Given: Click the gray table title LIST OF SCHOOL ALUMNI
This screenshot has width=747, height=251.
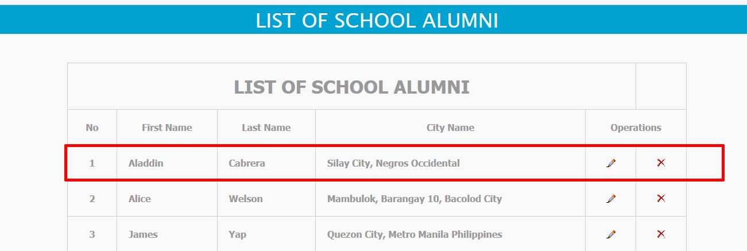Looking at the screenshot, I should pyautogui.click(x=351, y=87).
